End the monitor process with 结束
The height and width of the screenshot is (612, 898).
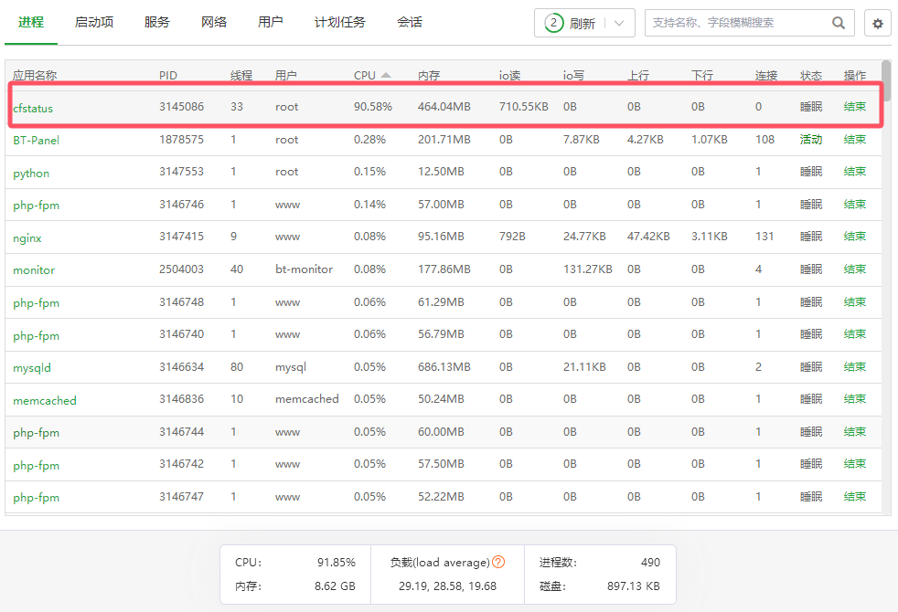coord(854,269)
